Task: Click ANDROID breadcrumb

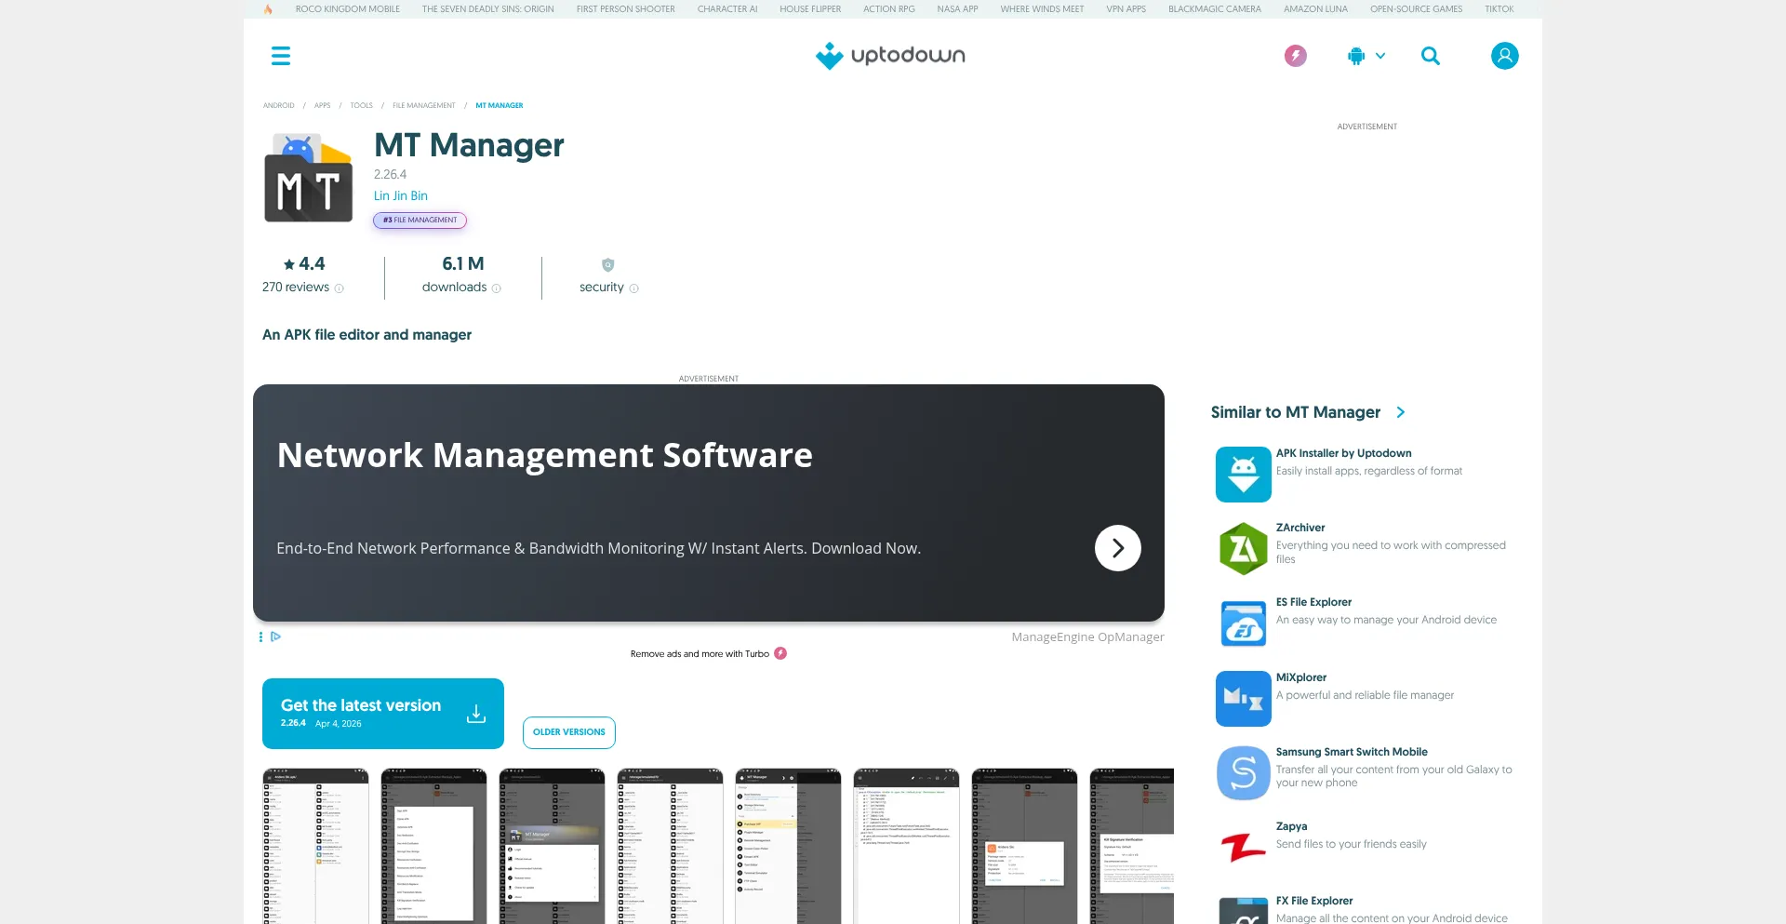Action: point(279,105)
